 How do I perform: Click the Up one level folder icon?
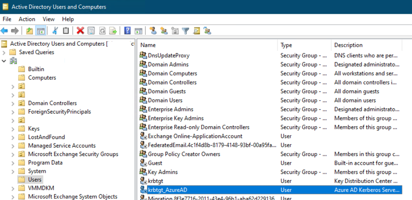pos(29,31)
